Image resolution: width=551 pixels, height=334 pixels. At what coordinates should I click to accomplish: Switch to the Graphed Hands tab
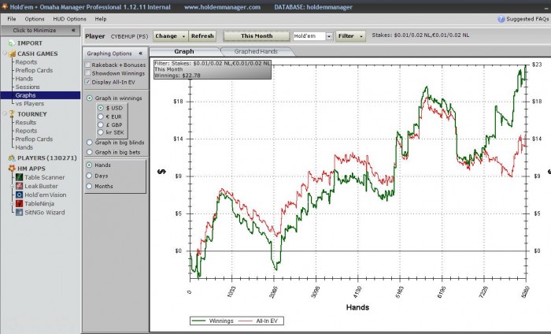256,51
